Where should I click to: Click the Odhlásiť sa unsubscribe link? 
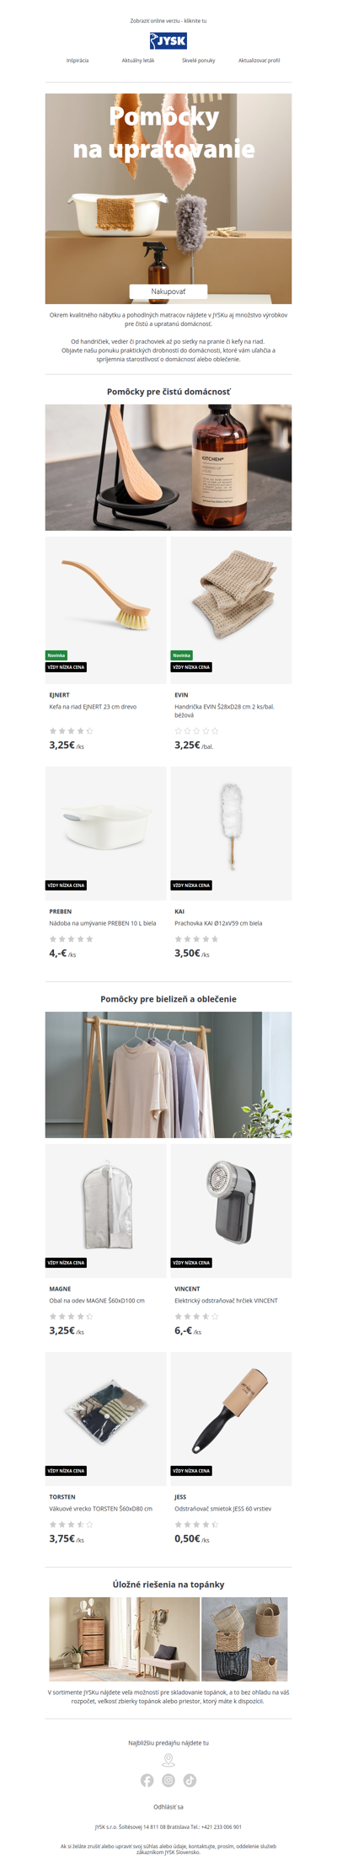click(x=168, y=1807)
